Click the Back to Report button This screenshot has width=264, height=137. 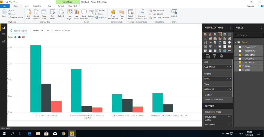[x=19, y=31]
